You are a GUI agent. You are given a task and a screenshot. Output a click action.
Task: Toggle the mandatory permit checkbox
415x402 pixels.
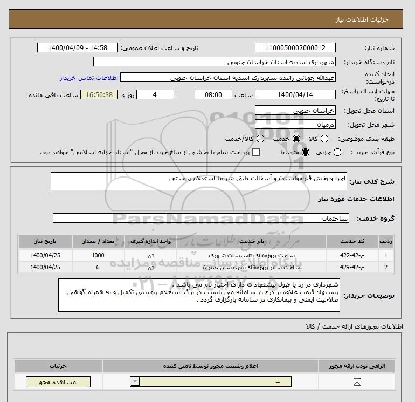click(x=357, y=382)
